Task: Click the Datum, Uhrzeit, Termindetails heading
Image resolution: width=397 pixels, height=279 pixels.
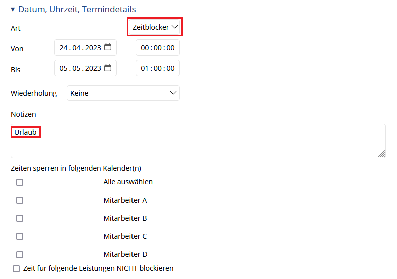Action: [x=77, y=9]
